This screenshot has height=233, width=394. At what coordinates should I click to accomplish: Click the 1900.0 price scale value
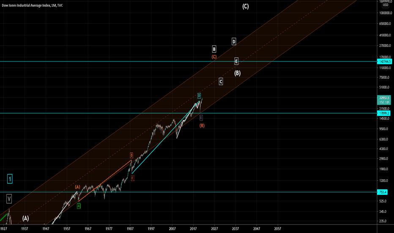[384, 169]
